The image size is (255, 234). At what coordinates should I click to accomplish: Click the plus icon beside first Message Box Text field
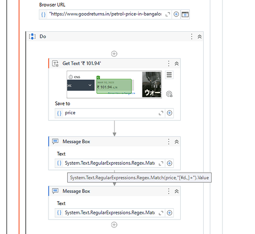tap(170, 163)
